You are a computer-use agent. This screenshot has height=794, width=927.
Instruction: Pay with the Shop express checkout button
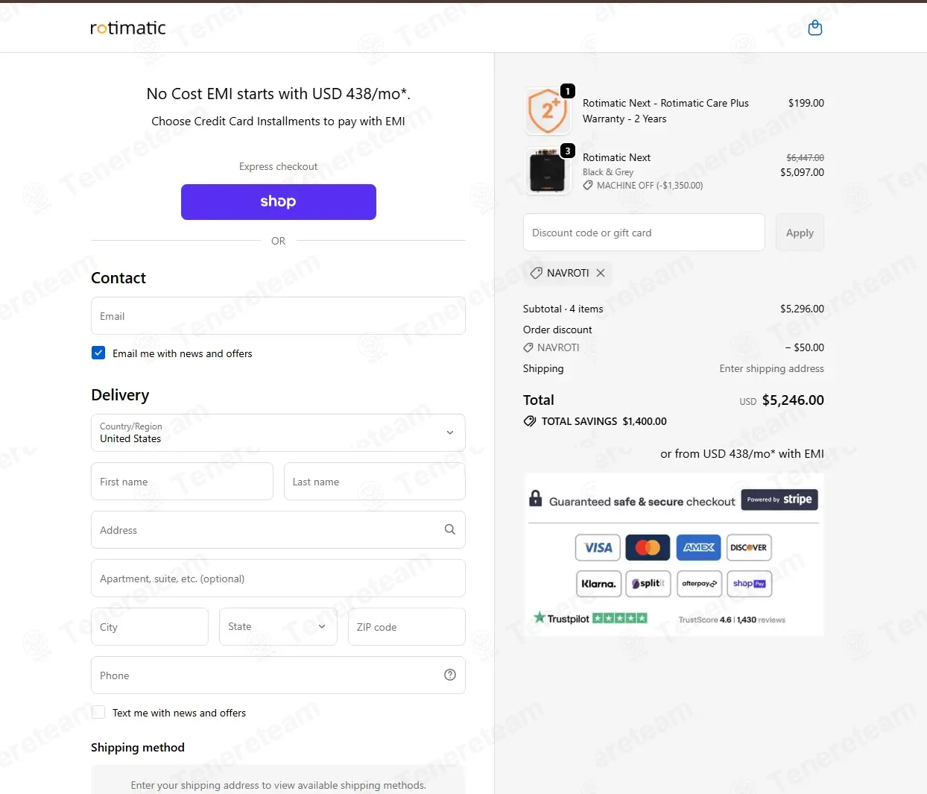pos(279,202)
